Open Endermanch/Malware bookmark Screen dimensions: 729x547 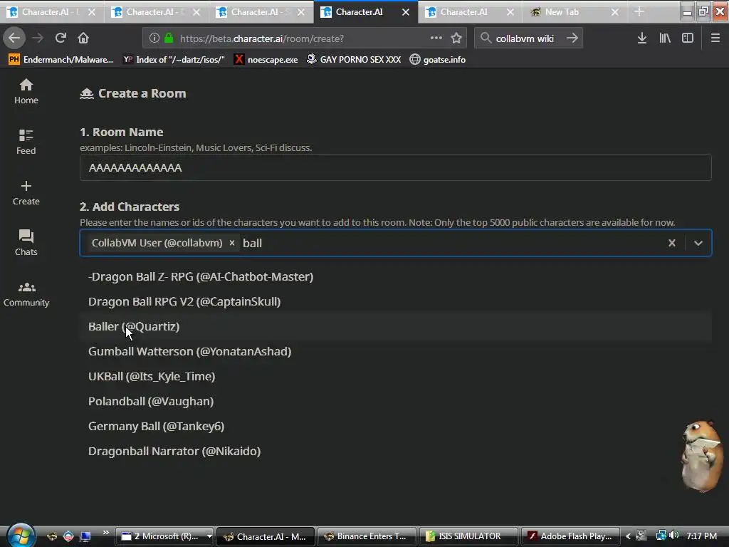pos(61,60)
